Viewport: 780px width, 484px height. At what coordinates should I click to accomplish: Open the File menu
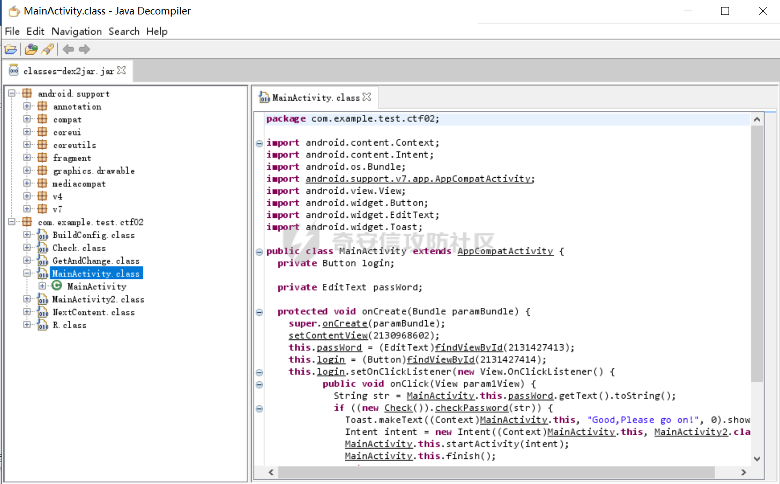(12, 32)
